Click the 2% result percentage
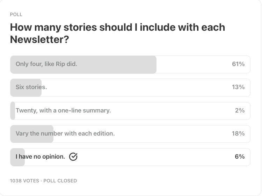This screenshot has height=196, width=262. [x=240, y=110]
